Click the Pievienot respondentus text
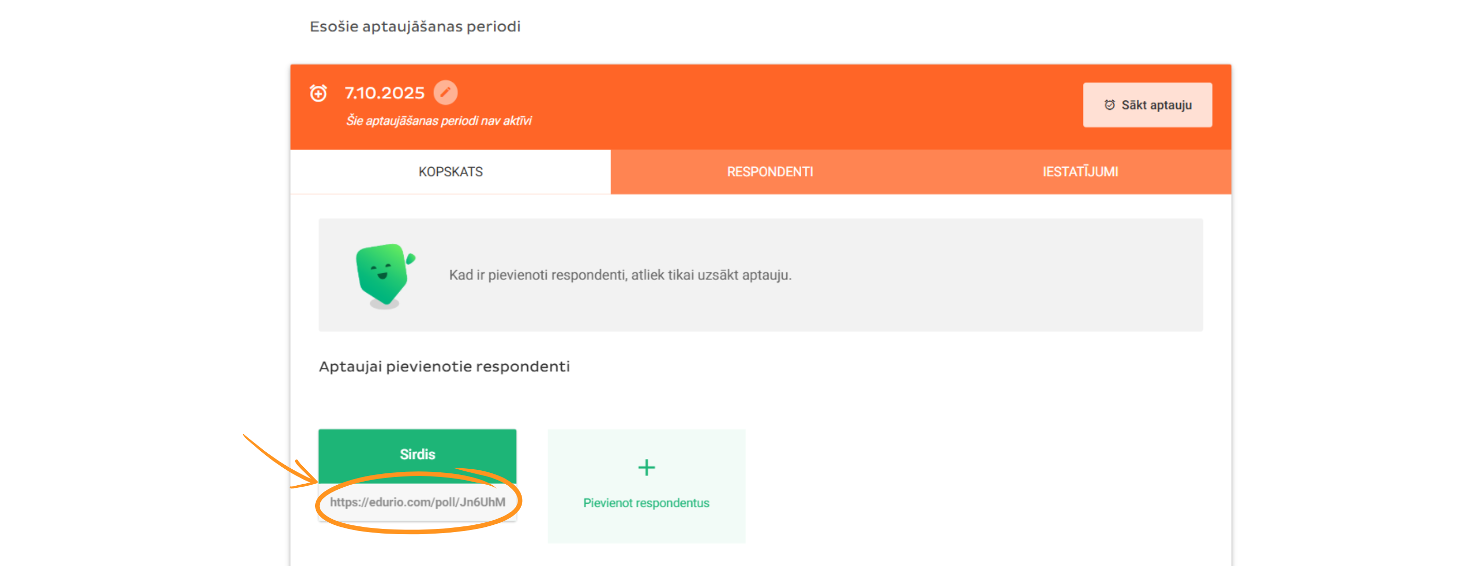1483x566 pixels. (646, 503)
